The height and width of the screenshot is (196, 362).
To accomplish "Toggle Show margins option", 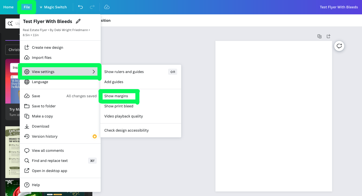I will click(x=116, y=96).
